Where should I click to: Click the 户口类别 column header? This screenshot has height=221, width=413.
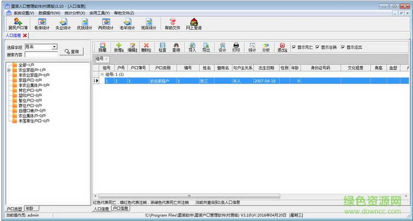(163, 68)
